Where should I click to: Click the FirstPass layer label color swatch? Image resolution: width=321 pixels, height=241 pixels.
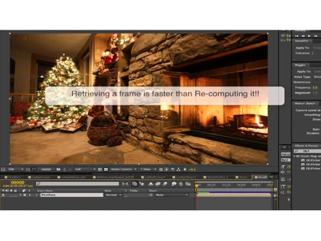pos(25,195)
